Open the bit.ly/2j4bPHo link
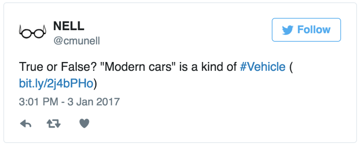 click(56, 84)
